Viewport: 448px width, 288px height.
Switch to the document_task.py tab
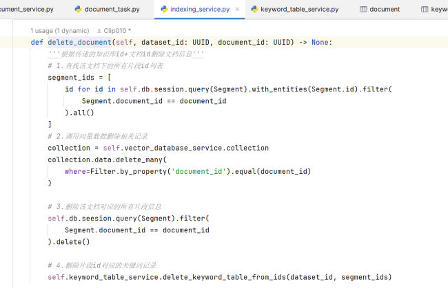click(112, 10)
